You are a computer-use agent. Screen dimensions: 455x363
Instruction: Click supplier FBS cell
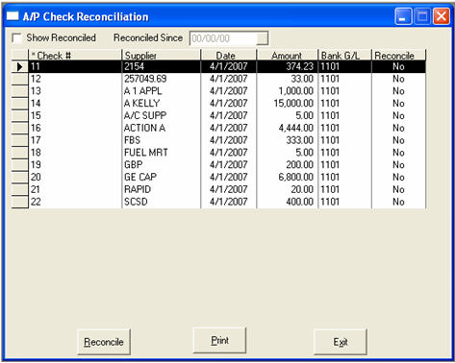[162, 140]
